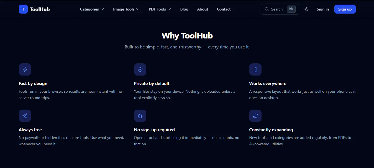Click the Always free title
This screenshot has width=374, height=168.
pos(30,130)
